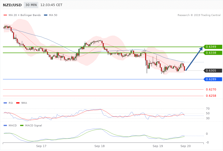Click the RSI 30 axis value
This screenshot has height=151, width=223.
click(x=208, y=118)
